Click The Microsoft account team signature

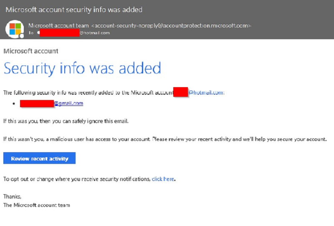[37, 205]
